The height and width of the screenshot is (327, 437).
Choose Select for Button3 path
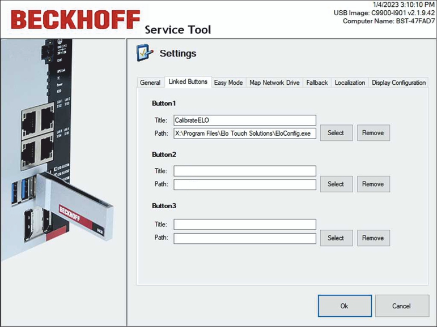336,238
